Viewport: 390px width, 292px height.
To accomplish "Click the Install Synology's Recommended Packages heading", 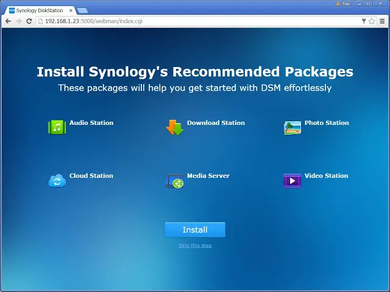I will pyautogui.click(x=195, y=72).
